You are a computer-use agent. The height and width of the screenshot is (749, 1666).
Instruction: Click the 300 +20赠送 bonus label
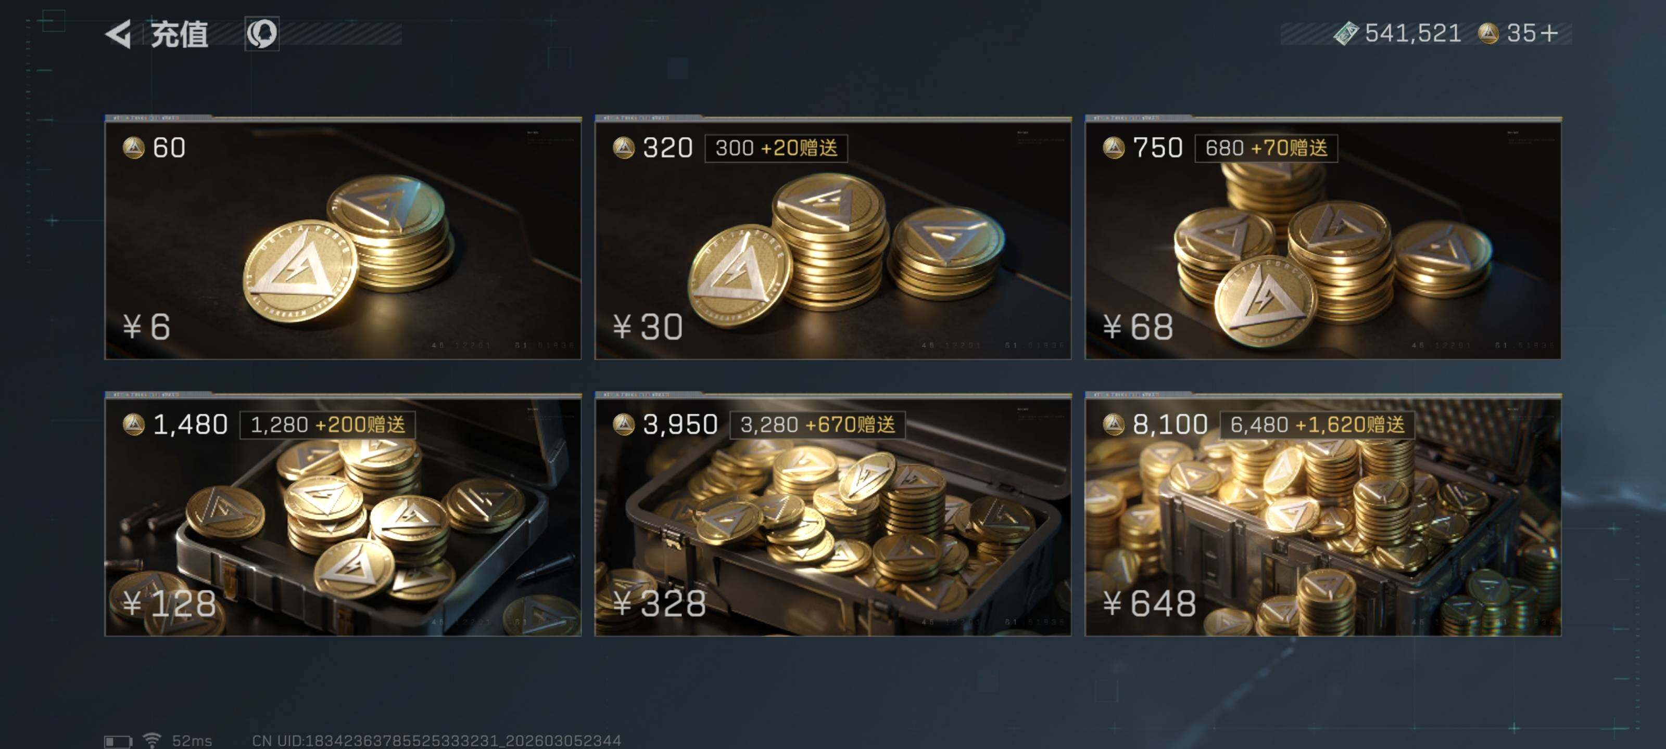tap(776, 148)
